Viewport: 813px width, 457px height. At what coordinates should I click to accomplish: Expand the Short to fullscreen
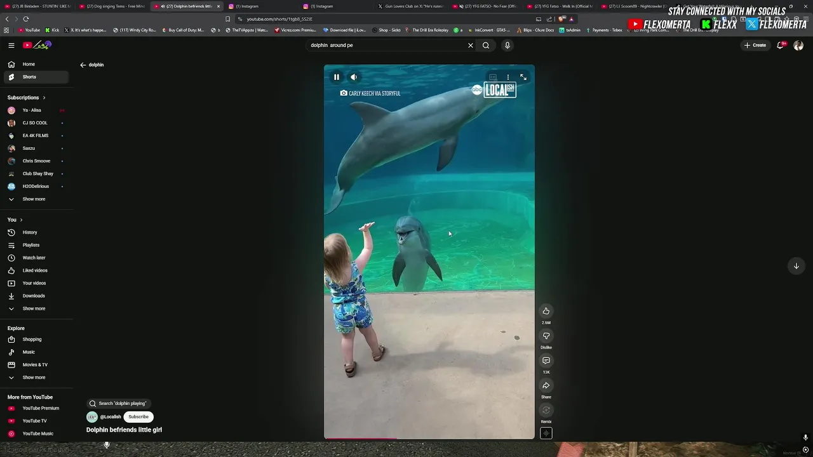click(523, 77)
